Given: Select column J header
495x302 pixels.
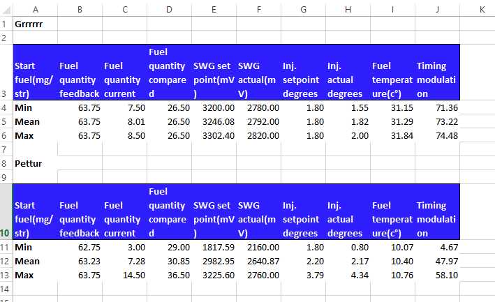Looking at the screenshot, I should coord(438,10).
